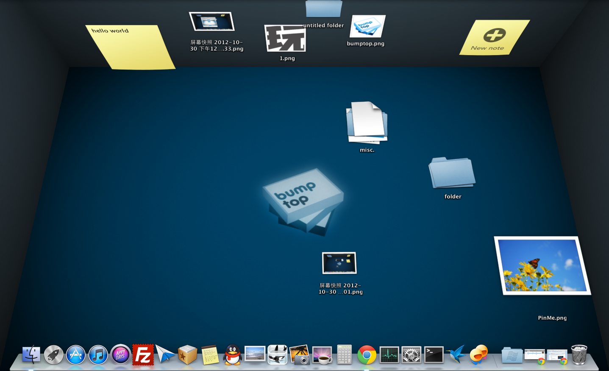The height and width of the screenshot is (371, 609).
Task: Select the screenshot ending …01.png
Action: pyautogui.click(x=339, y=263)
